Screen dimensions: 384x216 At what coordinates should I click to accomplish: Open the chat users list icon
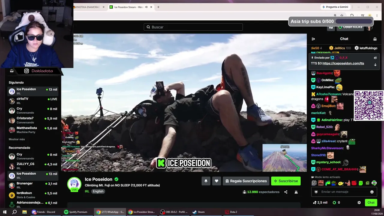click(x=375, y=39)
